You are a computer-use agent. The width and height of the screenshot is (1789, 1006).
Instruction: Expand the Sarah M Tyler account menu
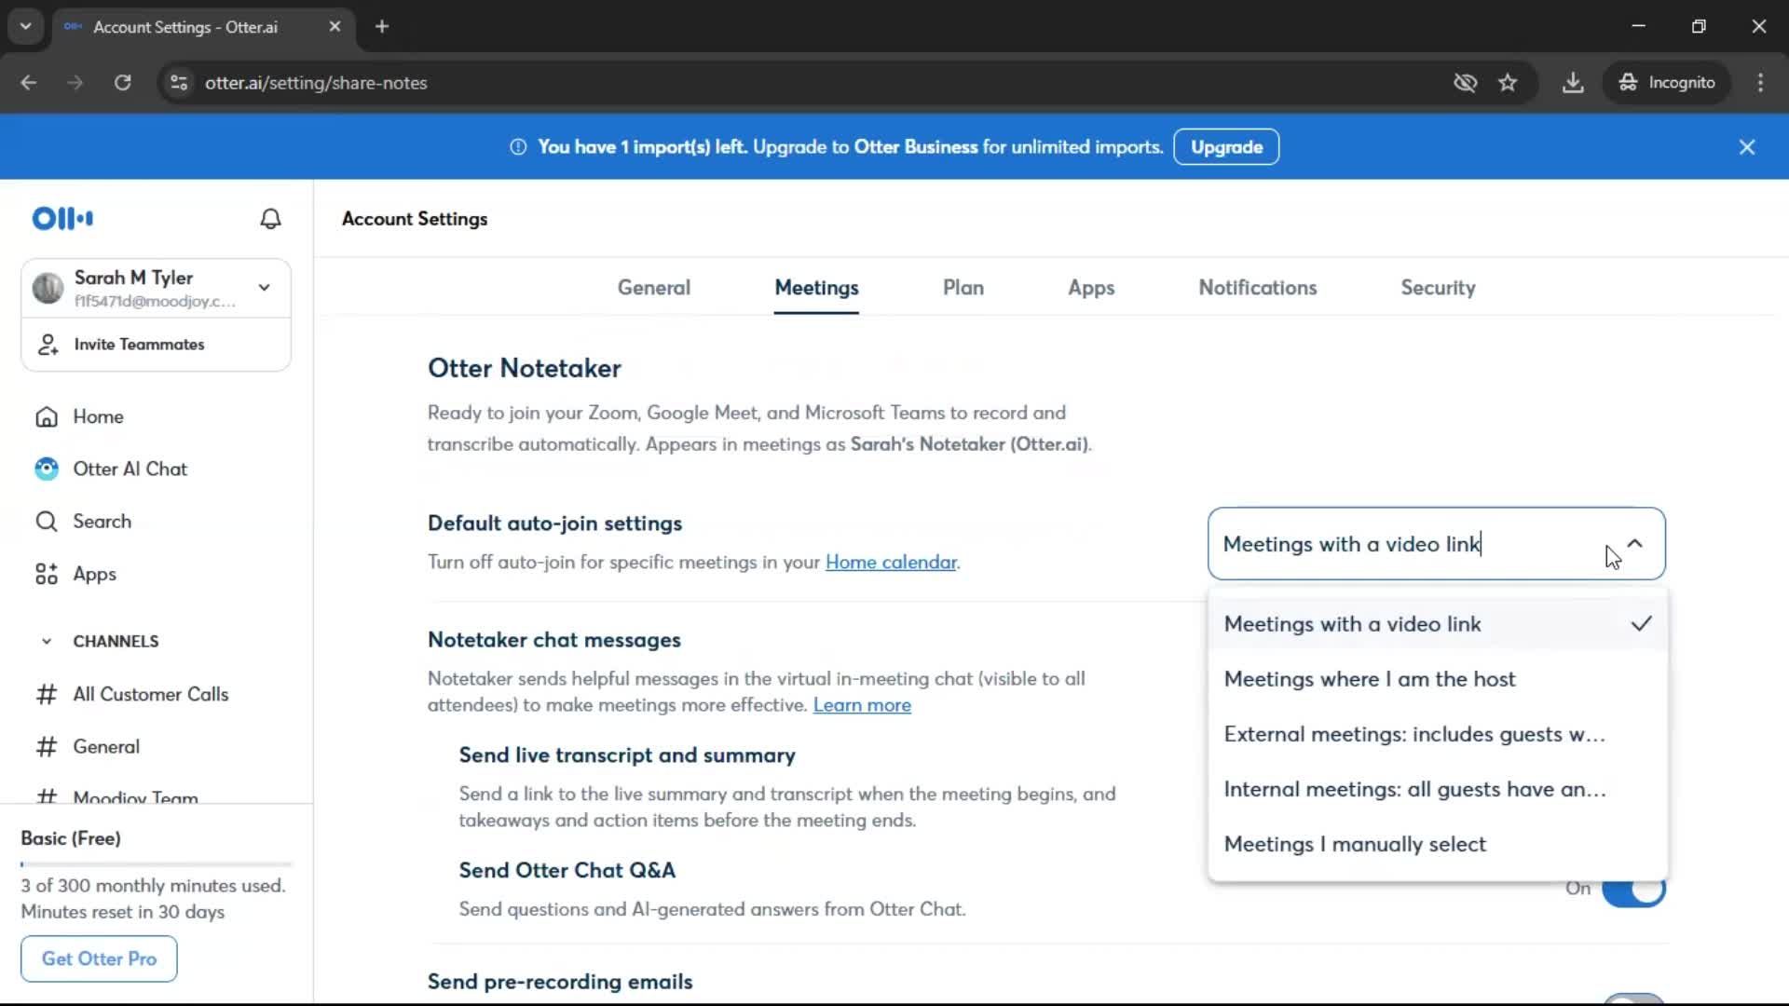pos(265,288)
